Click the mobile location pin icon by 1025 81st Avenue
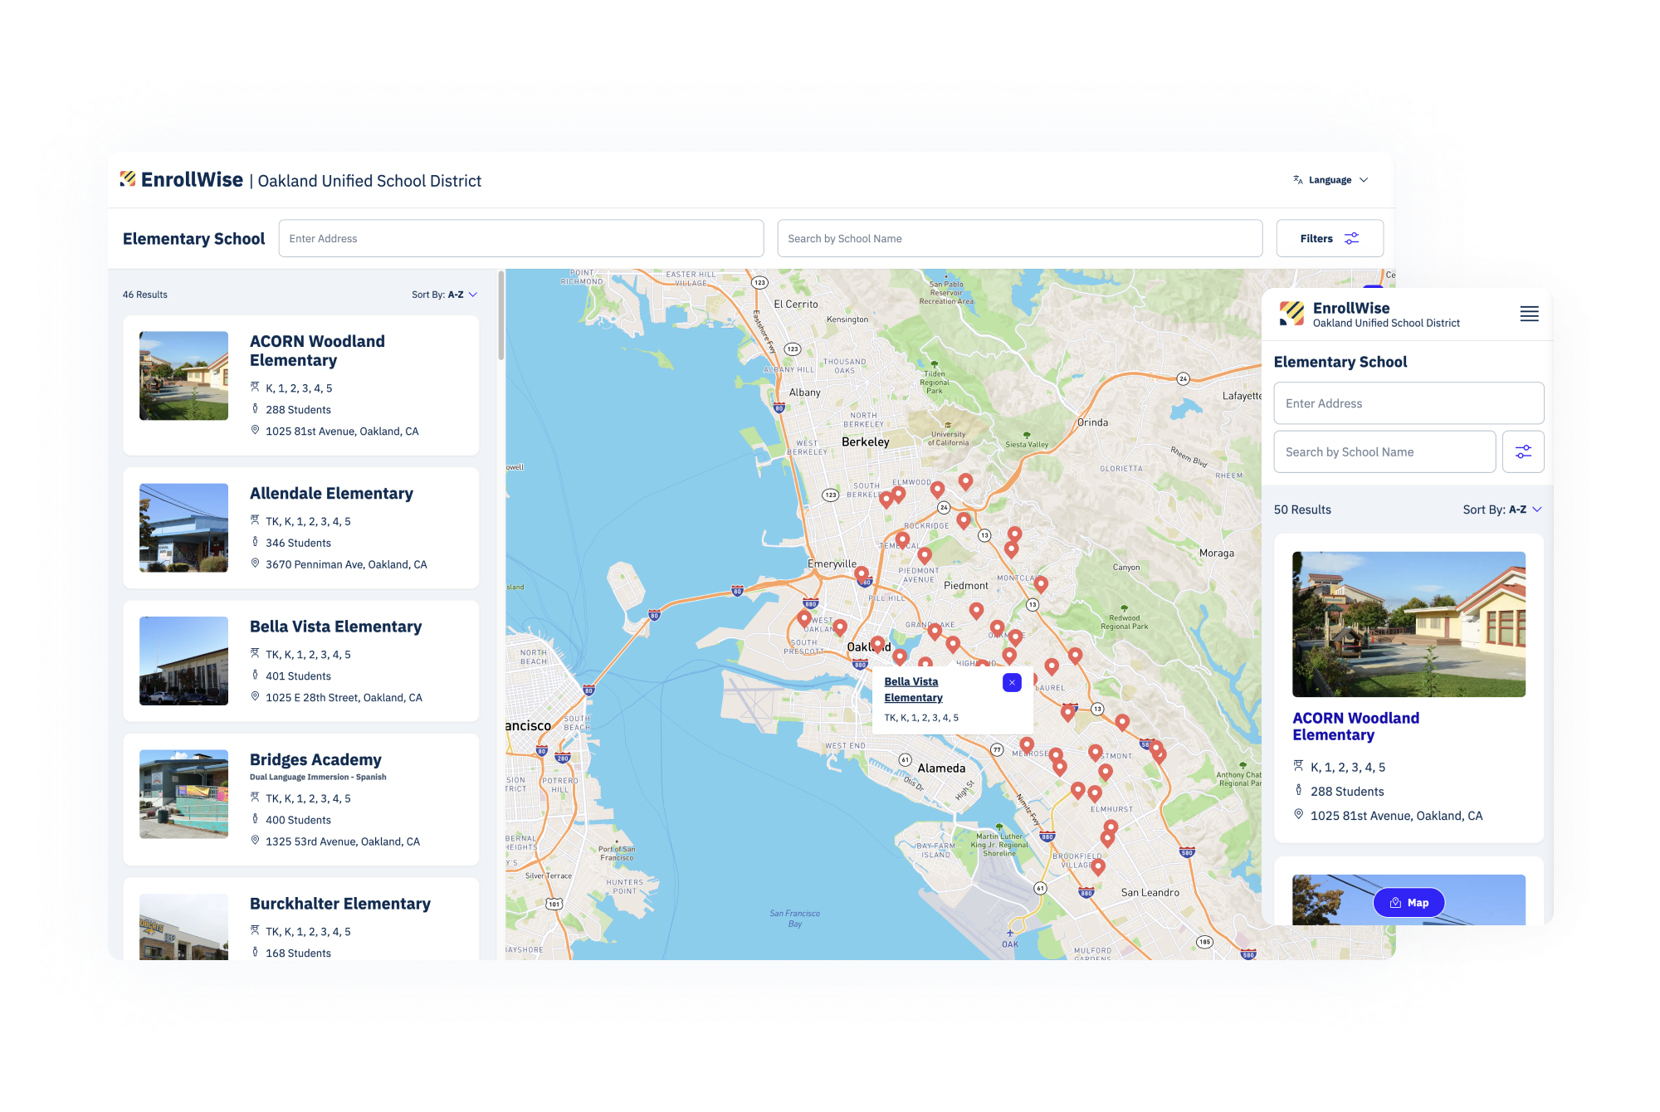Viewport: 1660px width, 1112px height. point(1298,814)
